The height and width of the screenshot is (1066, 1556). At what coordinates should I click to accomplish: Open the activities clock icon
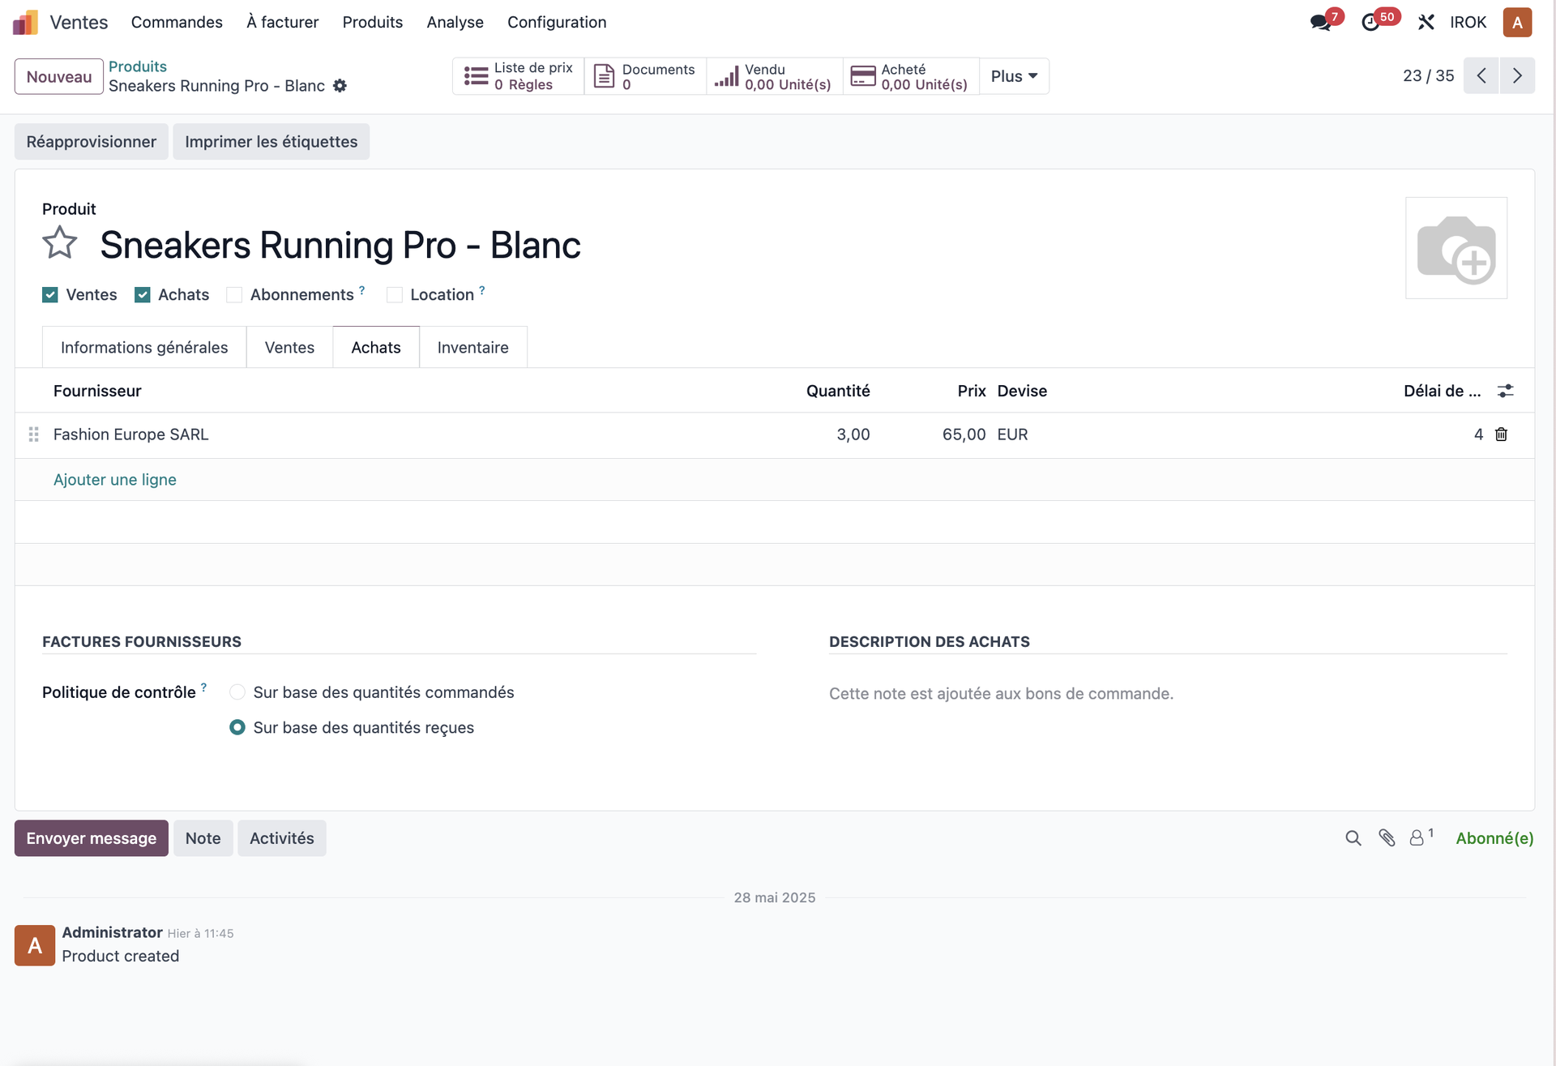tap(1370, 22)
